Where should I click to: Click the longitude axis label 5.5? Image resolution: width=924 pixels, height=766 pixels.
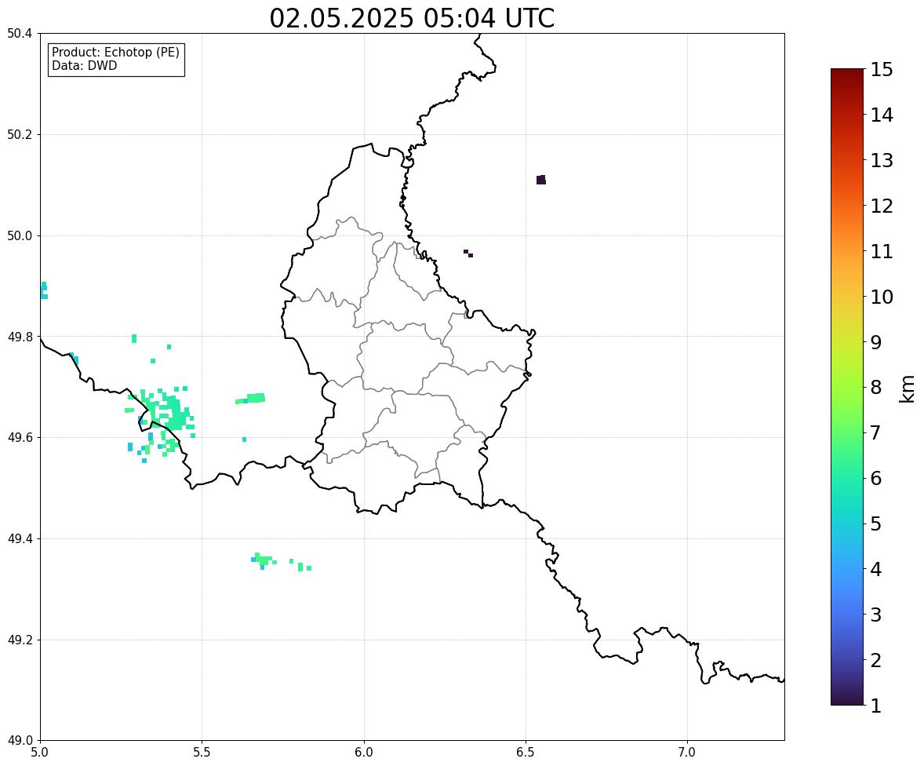click(x=202, y=753)
